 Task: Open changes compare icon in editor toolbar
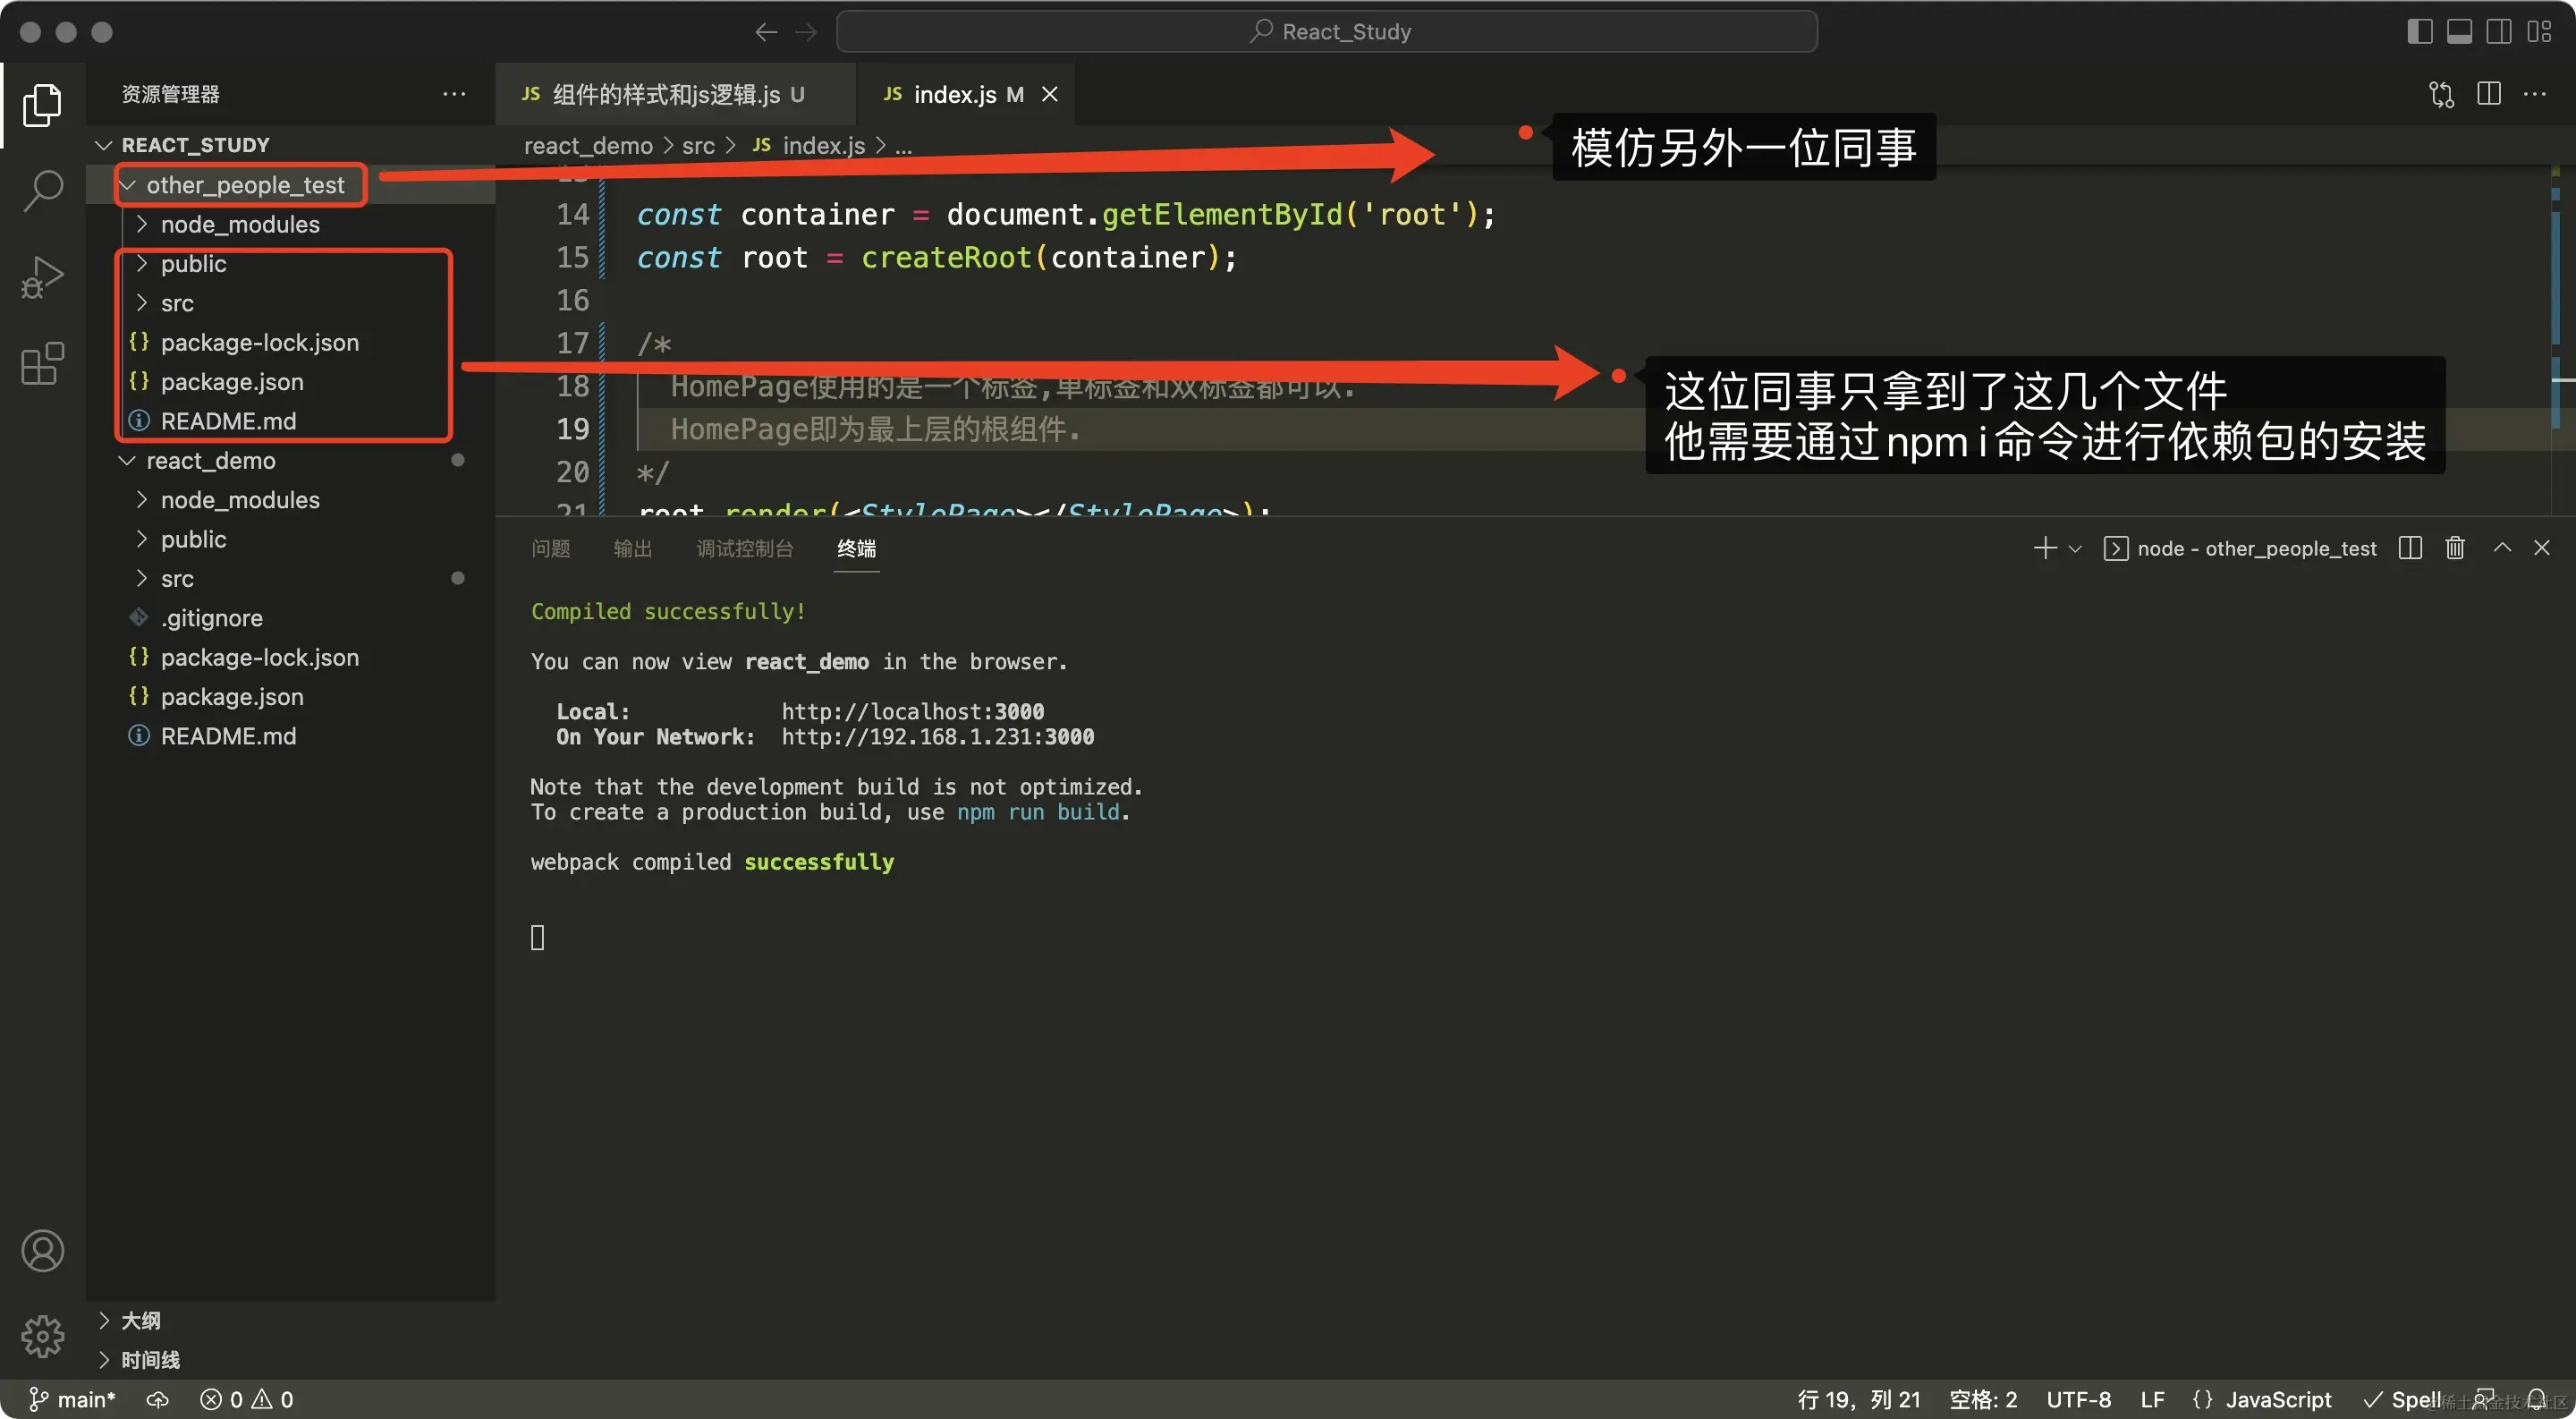click(x=2441, y=94)
